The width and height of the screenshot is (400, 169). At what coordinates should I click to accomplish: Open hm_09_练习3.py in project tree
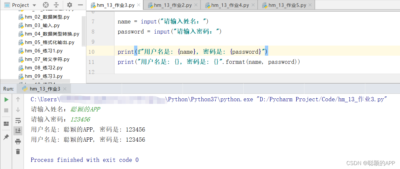tap(43, 76)
